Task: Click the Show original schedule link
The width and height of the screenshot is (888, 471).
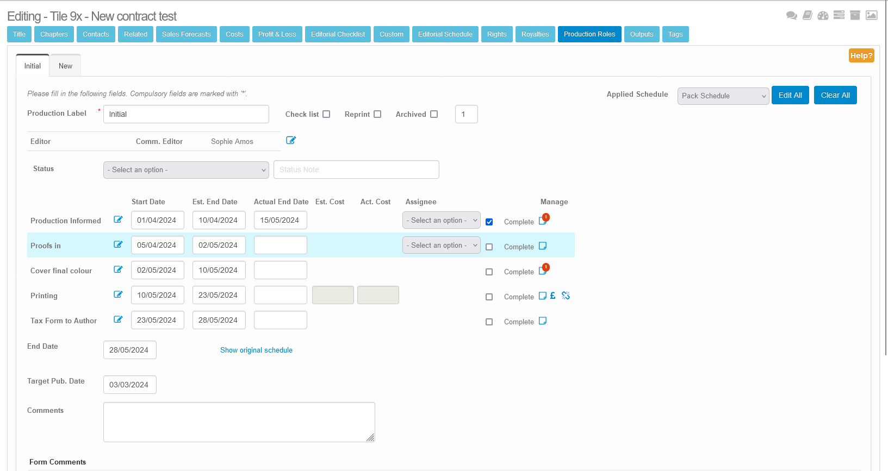Action: tap(256, 350)
